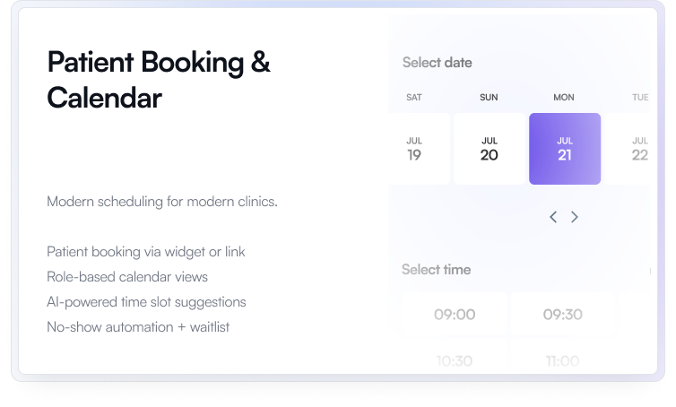Click the "AI-powered time slot suggestions" line

[x=146, y=302]
